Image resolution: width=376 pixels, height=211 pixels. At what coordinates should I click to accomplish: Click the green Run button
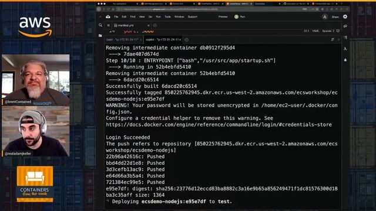[x=240, y=17]
